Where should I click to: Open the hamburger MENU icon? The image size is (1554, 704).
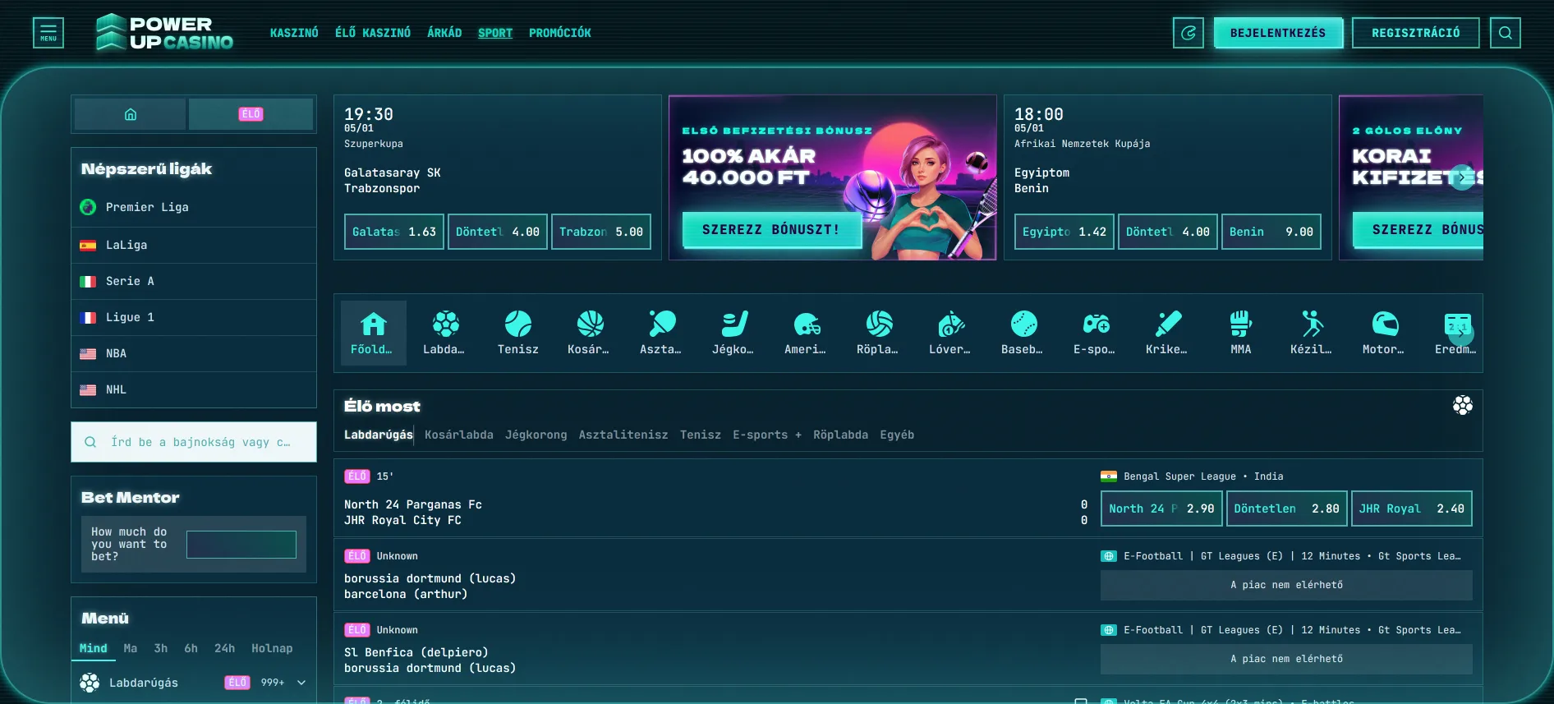(x=48, y=33)
